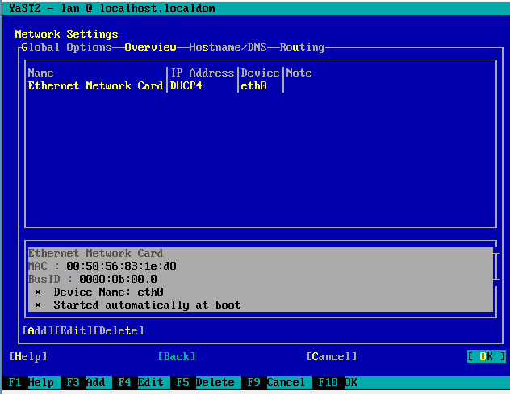Click the [Edit] button below details
510x394 pixels.
[x=73, y=330]
